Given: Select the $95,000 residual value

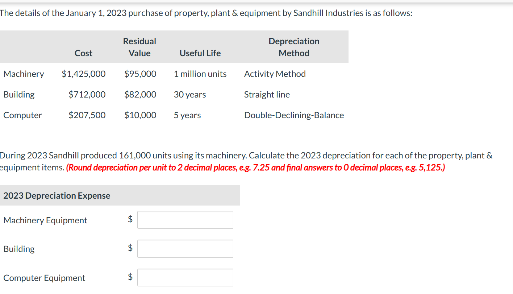Looking at the screenshot, I should (140, 74).
